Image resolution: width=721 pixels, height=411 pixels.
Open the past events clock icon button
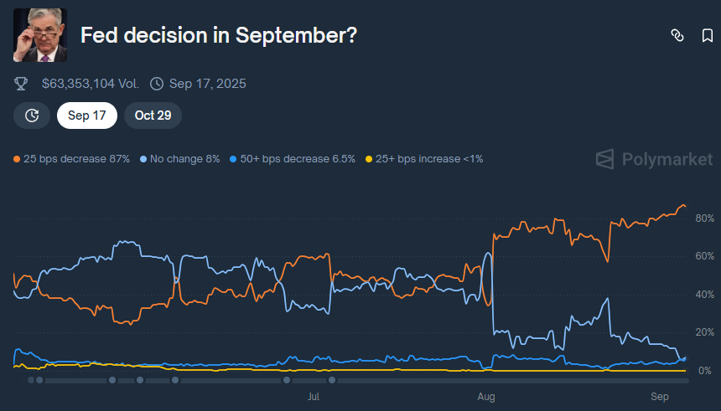point(32,116)
